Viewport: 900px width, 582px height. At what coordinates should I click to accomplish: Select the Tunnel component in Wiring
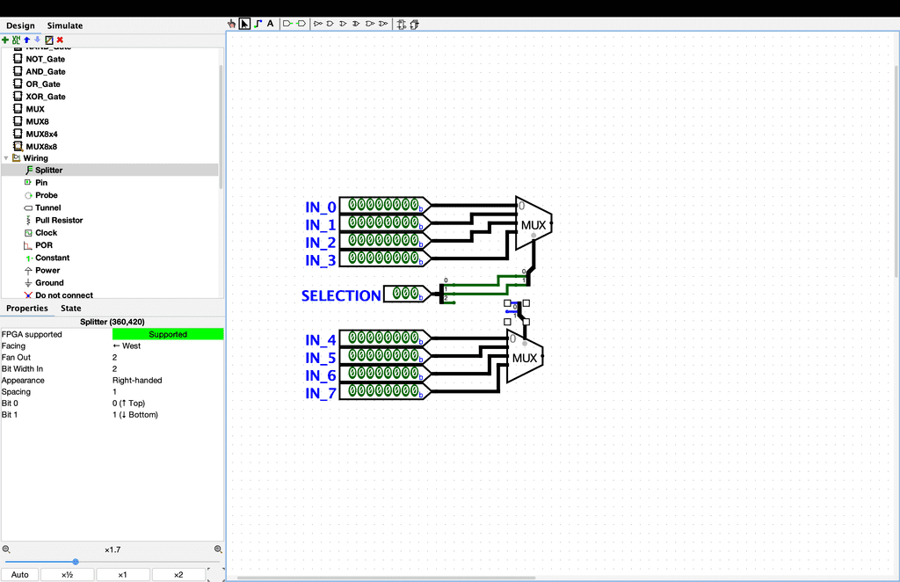(x=47, y=208)
